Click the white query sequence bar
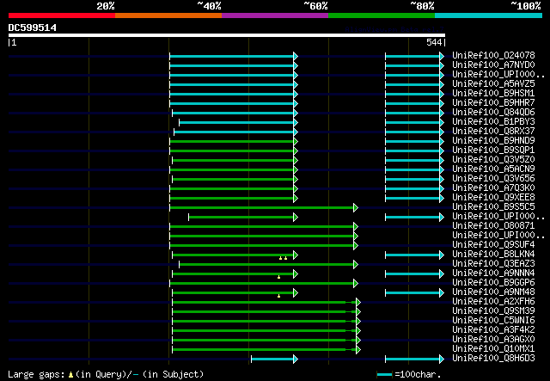The image size is (550, 381). 227,35
